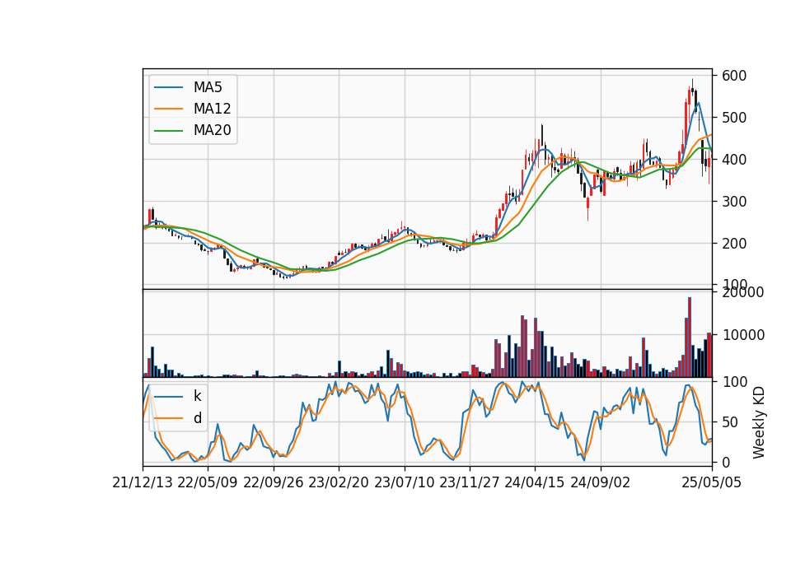
Task: Click the 25/05/05 date tick label
Action: point(711,482)
